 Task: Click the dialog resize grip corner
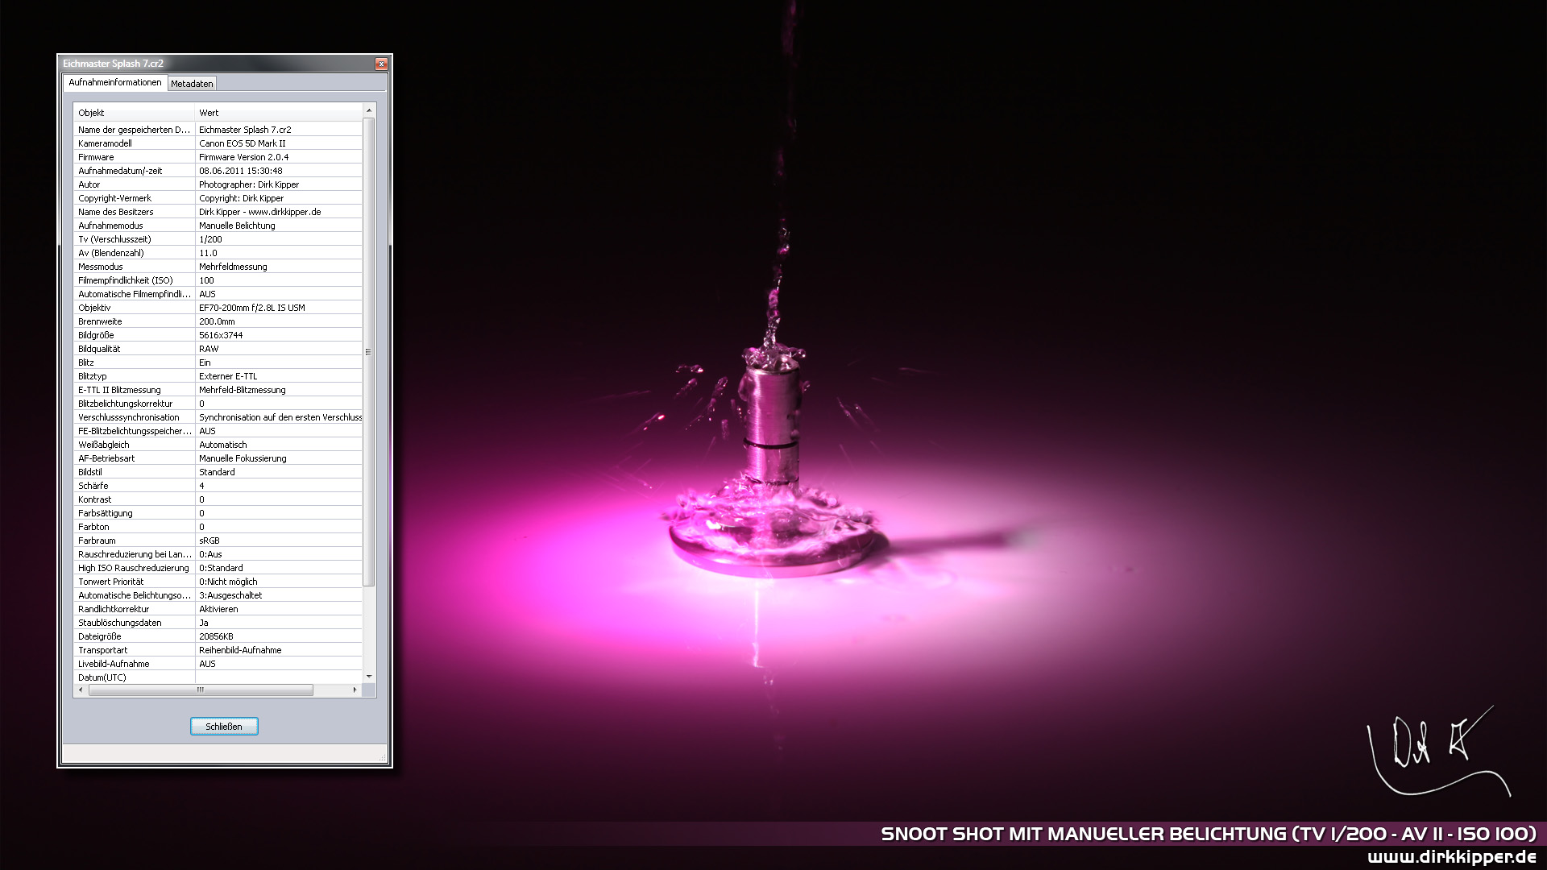tap(384, 758)
